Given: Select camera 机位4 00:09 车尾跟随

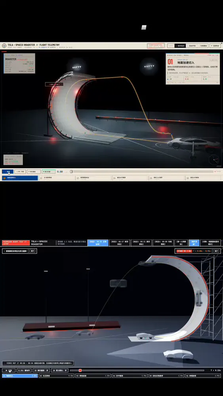Looking at the screenshot, I should point(163,243).
